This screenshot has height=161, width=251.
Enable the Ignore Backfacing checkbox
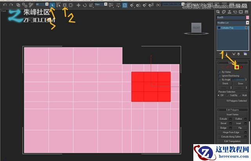[x=220, y=76]
